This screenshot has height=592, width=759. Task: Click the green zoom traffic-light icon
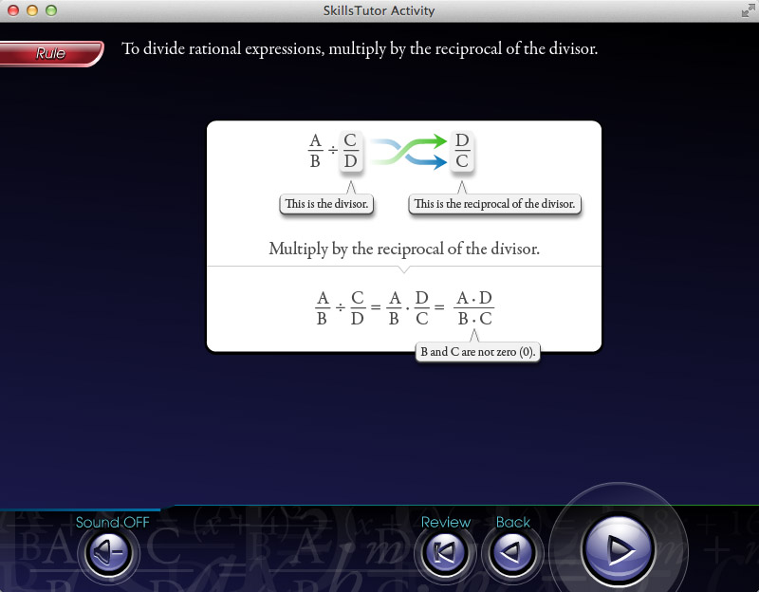pyautogui.click(x=51, y=10)
